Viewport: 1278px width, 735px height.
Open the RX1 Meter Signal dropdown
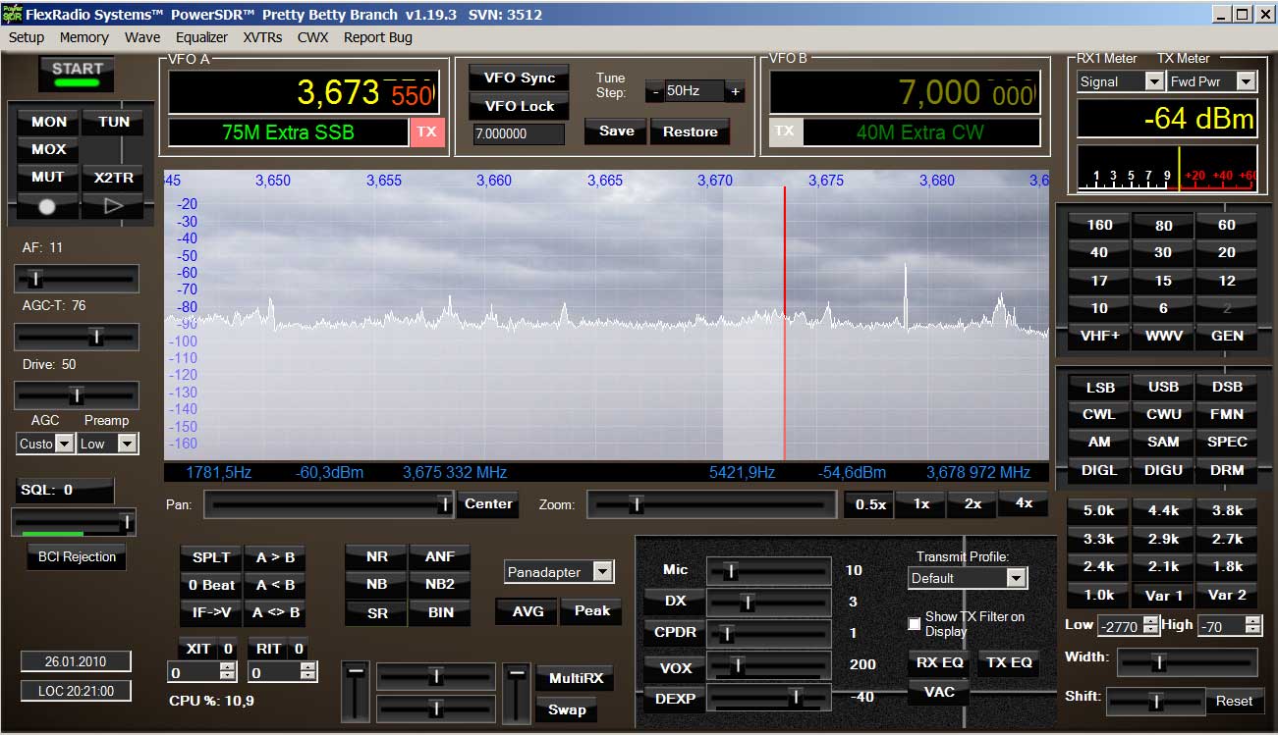click(x=1154, y=82)
